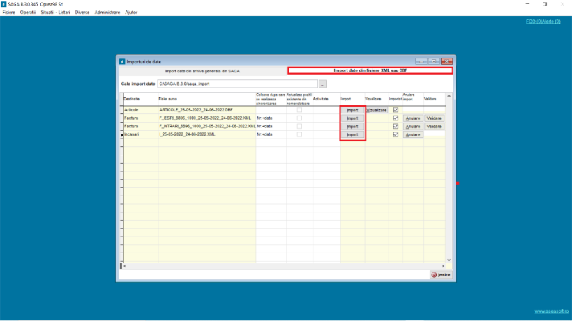Click Anulare for the Incasari row
Viewport: 572px width, 321px height.
[413, 134]
